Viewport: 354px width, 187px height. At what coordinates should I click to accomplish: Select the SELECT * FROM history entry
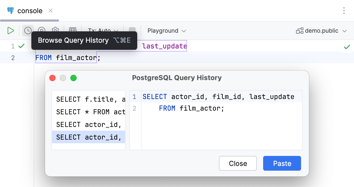coord(88,112)
